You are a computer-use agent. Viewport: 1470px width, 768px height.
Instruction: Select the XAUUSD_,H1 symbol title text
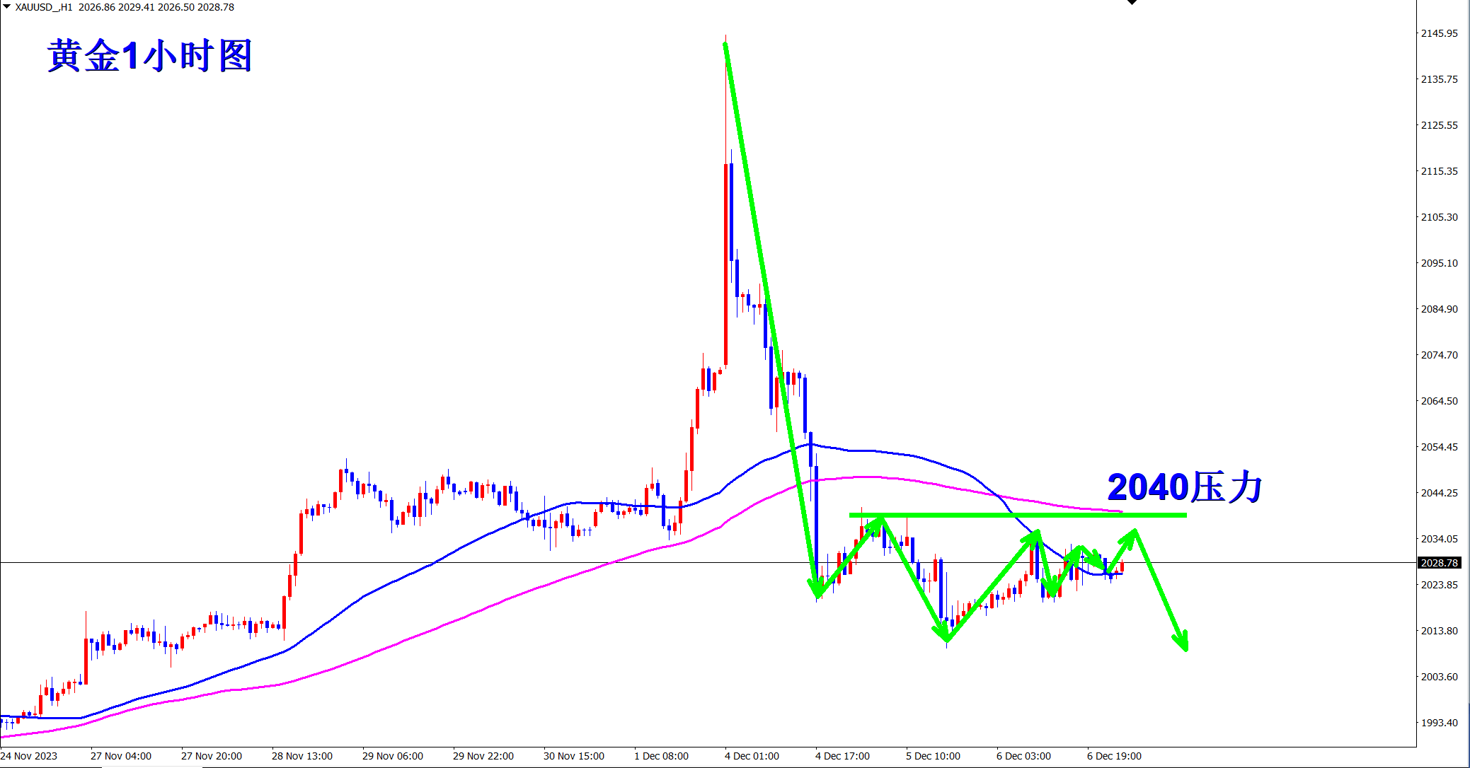point(44,7)
